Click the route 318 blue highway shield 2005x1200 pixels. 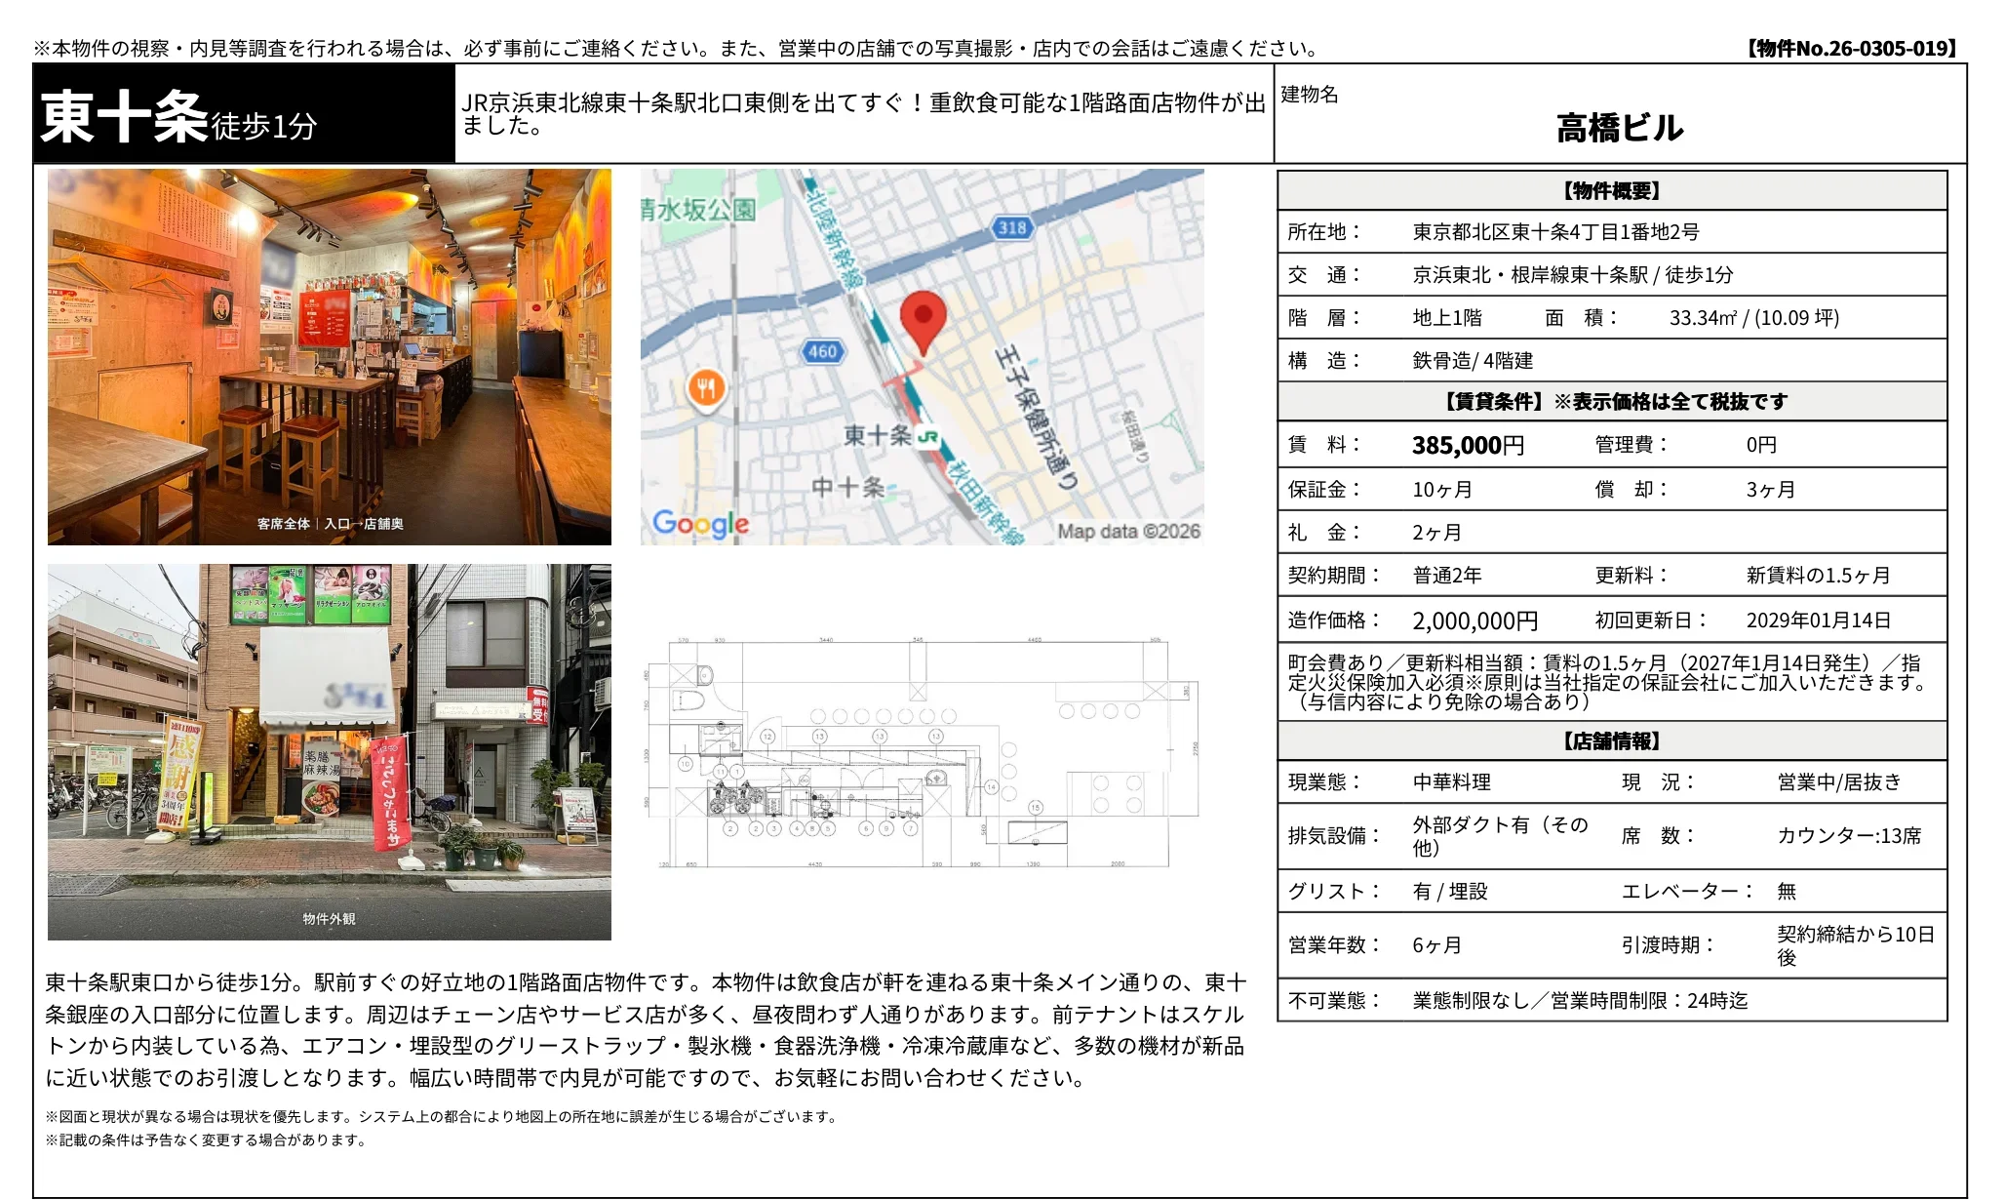tap(1012, 228)
